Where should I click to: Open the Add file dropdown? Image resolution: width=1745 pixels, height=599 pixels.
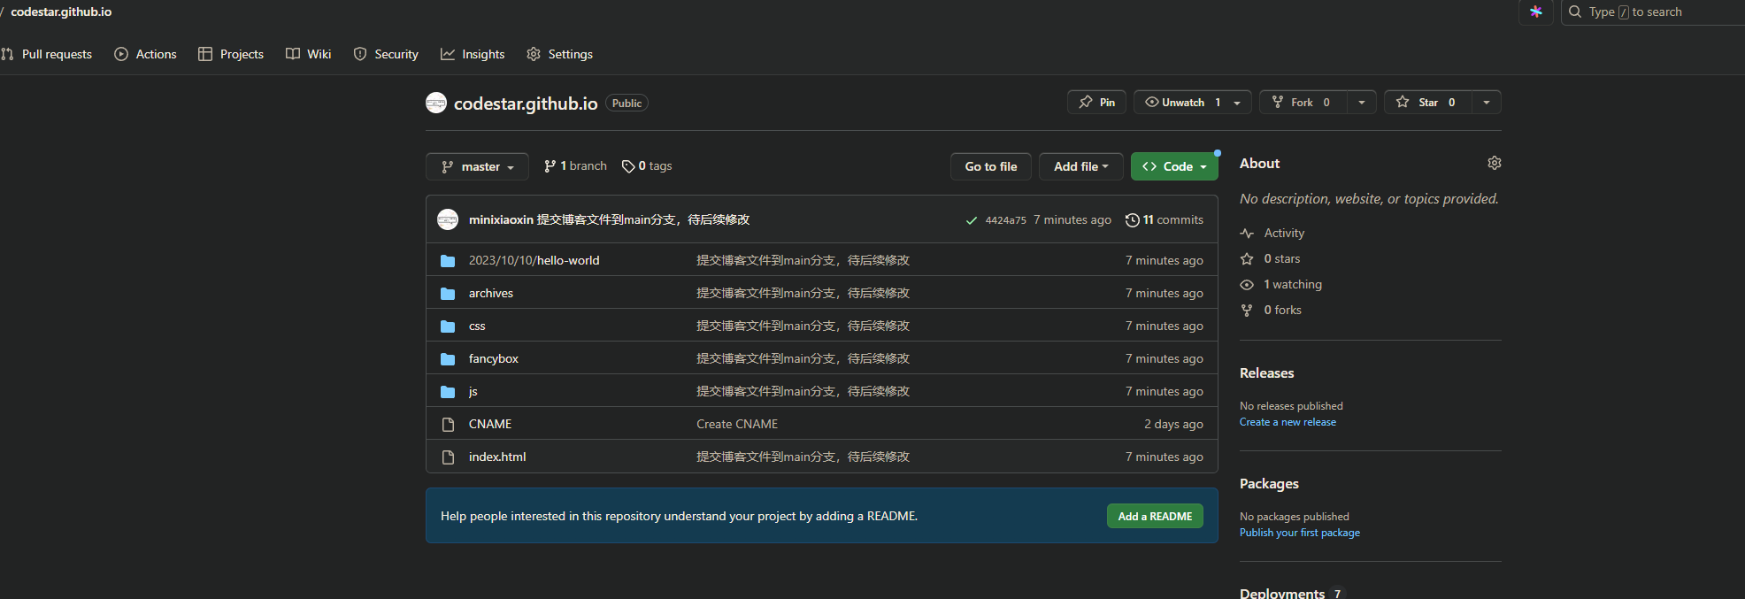click(1080, 166)
